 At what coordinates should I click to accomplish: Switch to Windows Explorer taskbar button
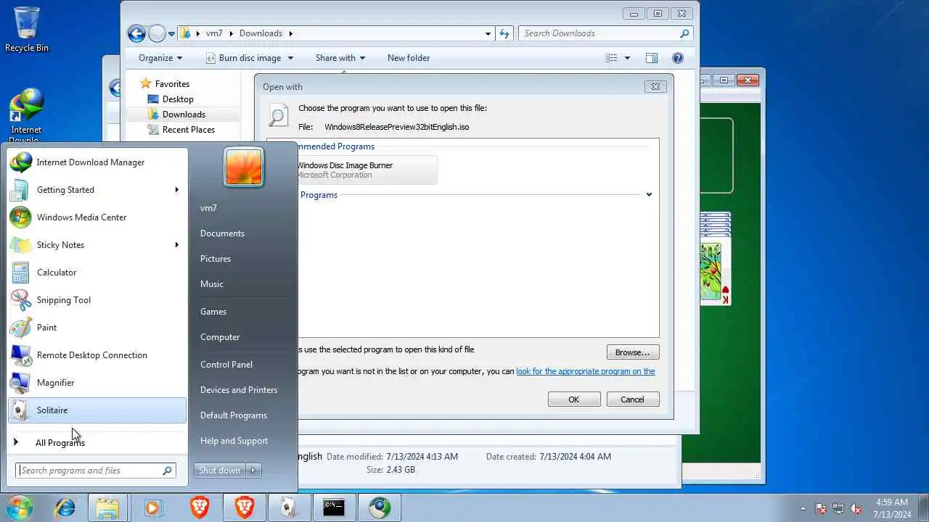(x=107, y=507)
